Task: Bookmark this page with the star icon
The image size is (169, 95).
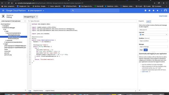Action: pyautogui.click(x=154, y=3)
